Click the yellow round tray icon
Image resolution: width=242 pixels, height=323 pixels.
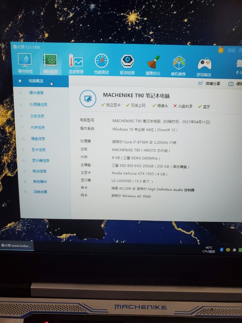click(x=228, y=250)
